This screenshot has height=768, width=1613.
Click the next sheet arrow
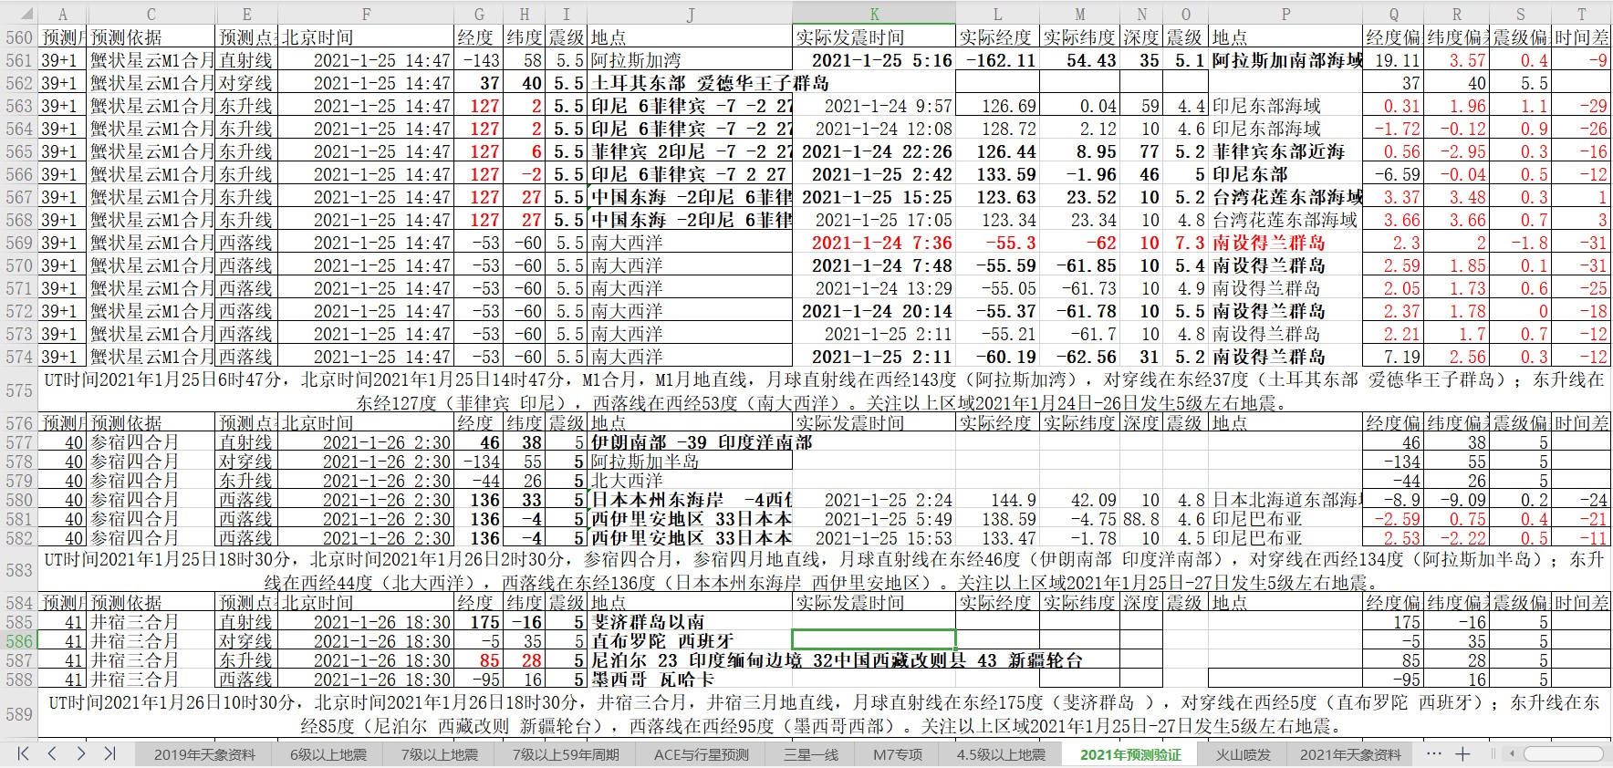pos(81,753)
